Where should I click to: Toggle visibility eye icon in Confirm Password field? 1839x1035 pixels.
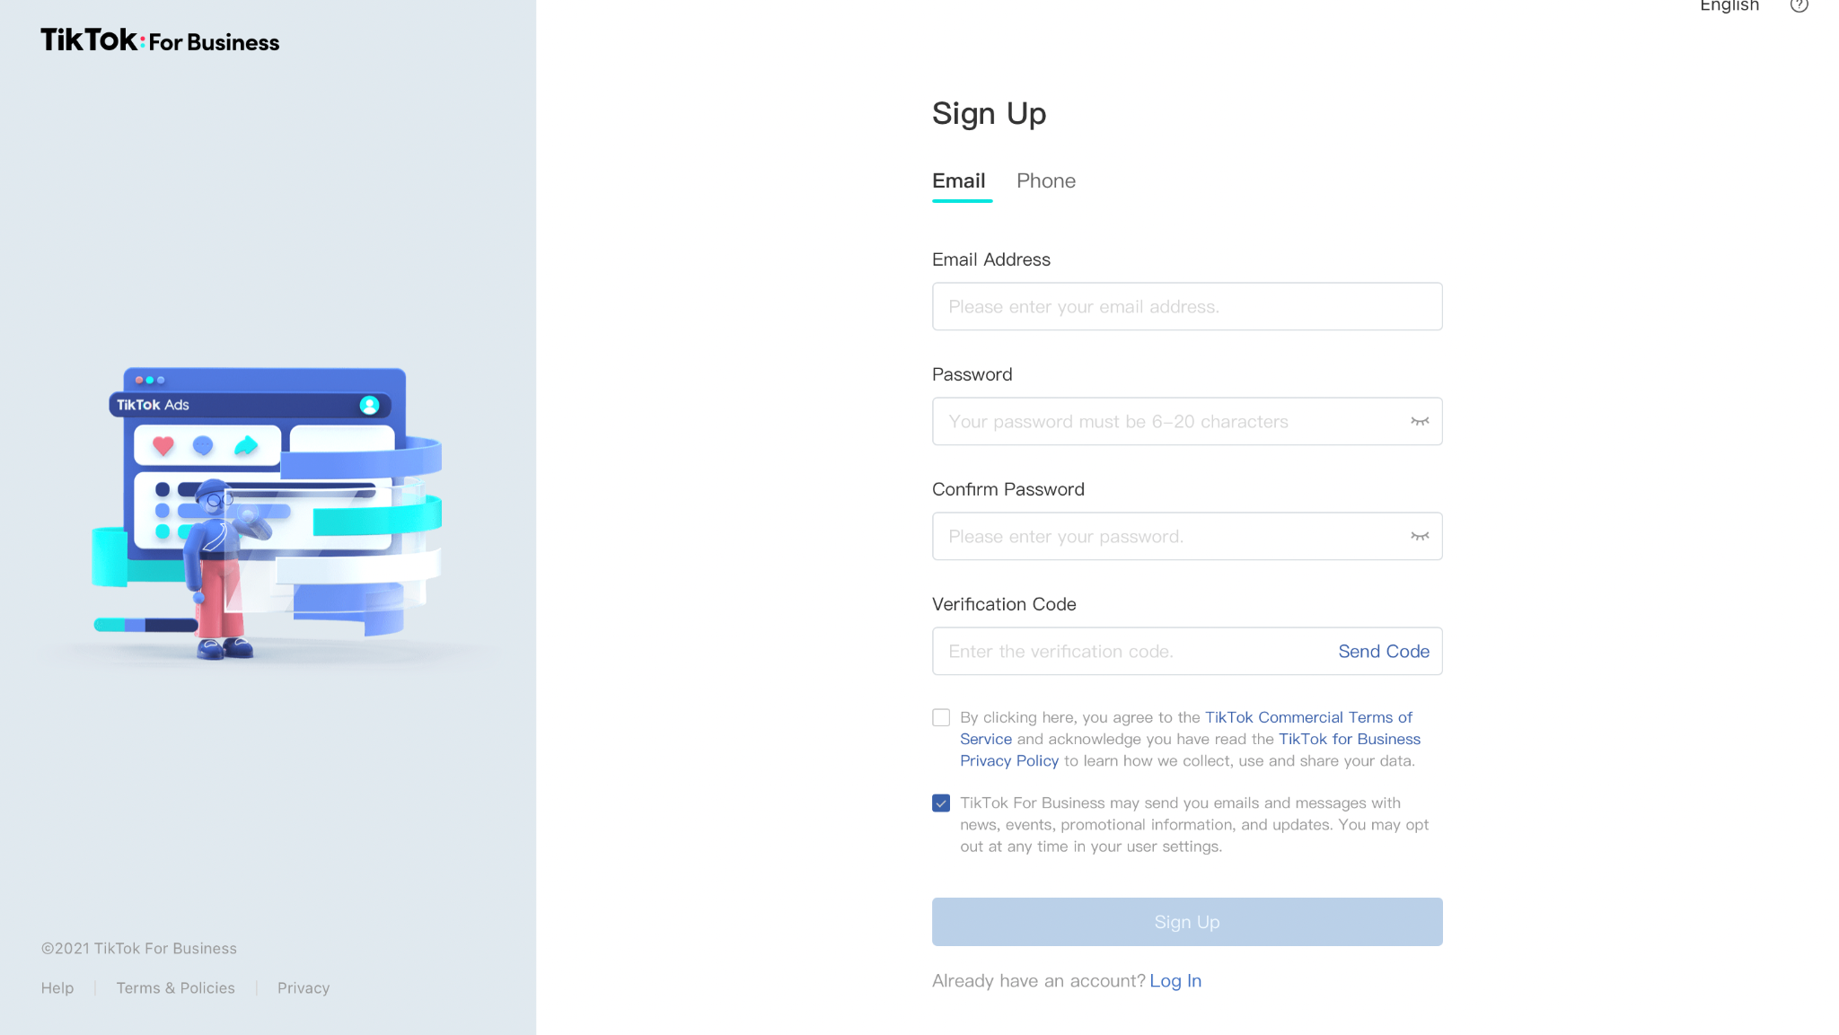[x=1420, y=536]
